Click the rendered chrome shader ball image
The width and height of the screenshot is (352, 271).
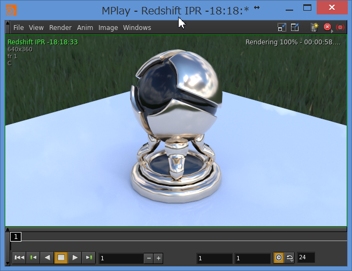(x=176, y=126)
